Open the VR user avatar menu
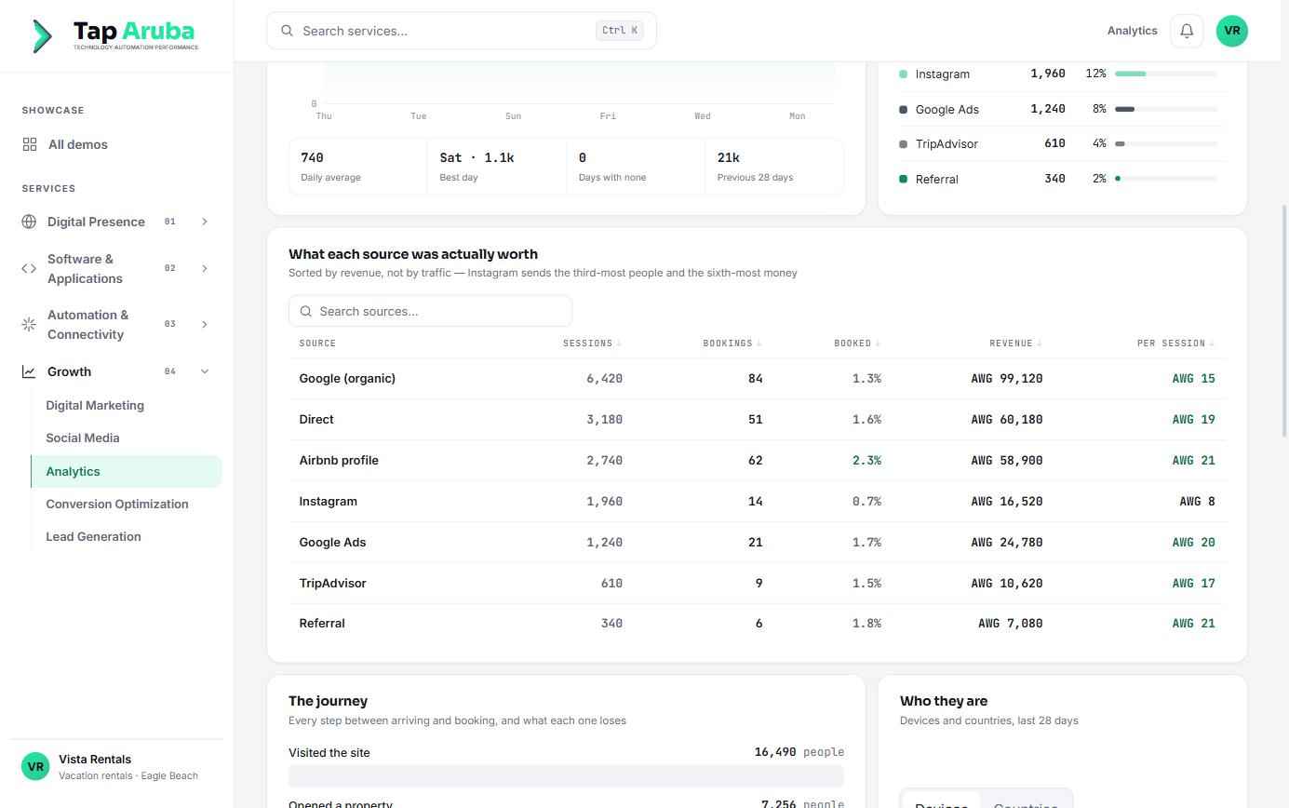The width and height of the screenshot is (1289, 808). 1232,31
